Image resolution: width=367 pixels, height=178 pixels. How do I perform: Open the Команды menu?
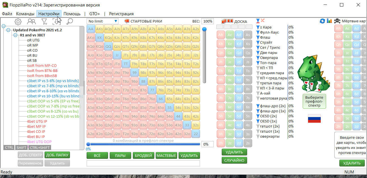(x=25, y=14)
